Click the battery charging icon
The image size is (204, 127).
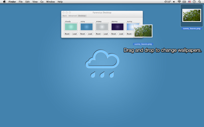[x=184, y=2]
